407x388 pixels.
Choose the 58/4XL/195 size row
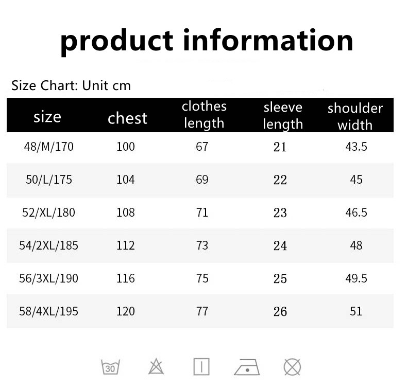(x=200, y=311)
